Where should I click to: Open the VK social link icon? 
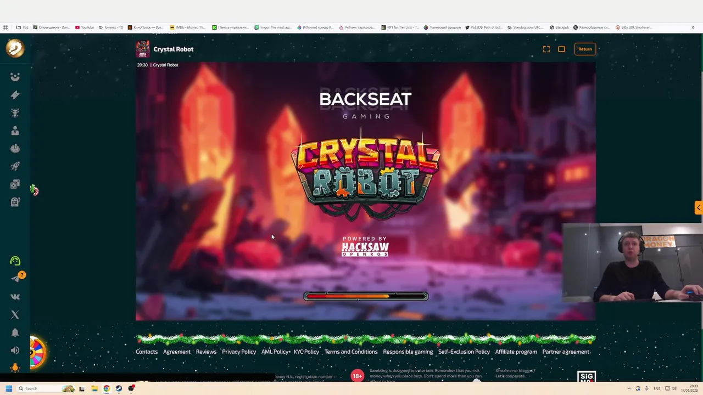coord(15,297)
